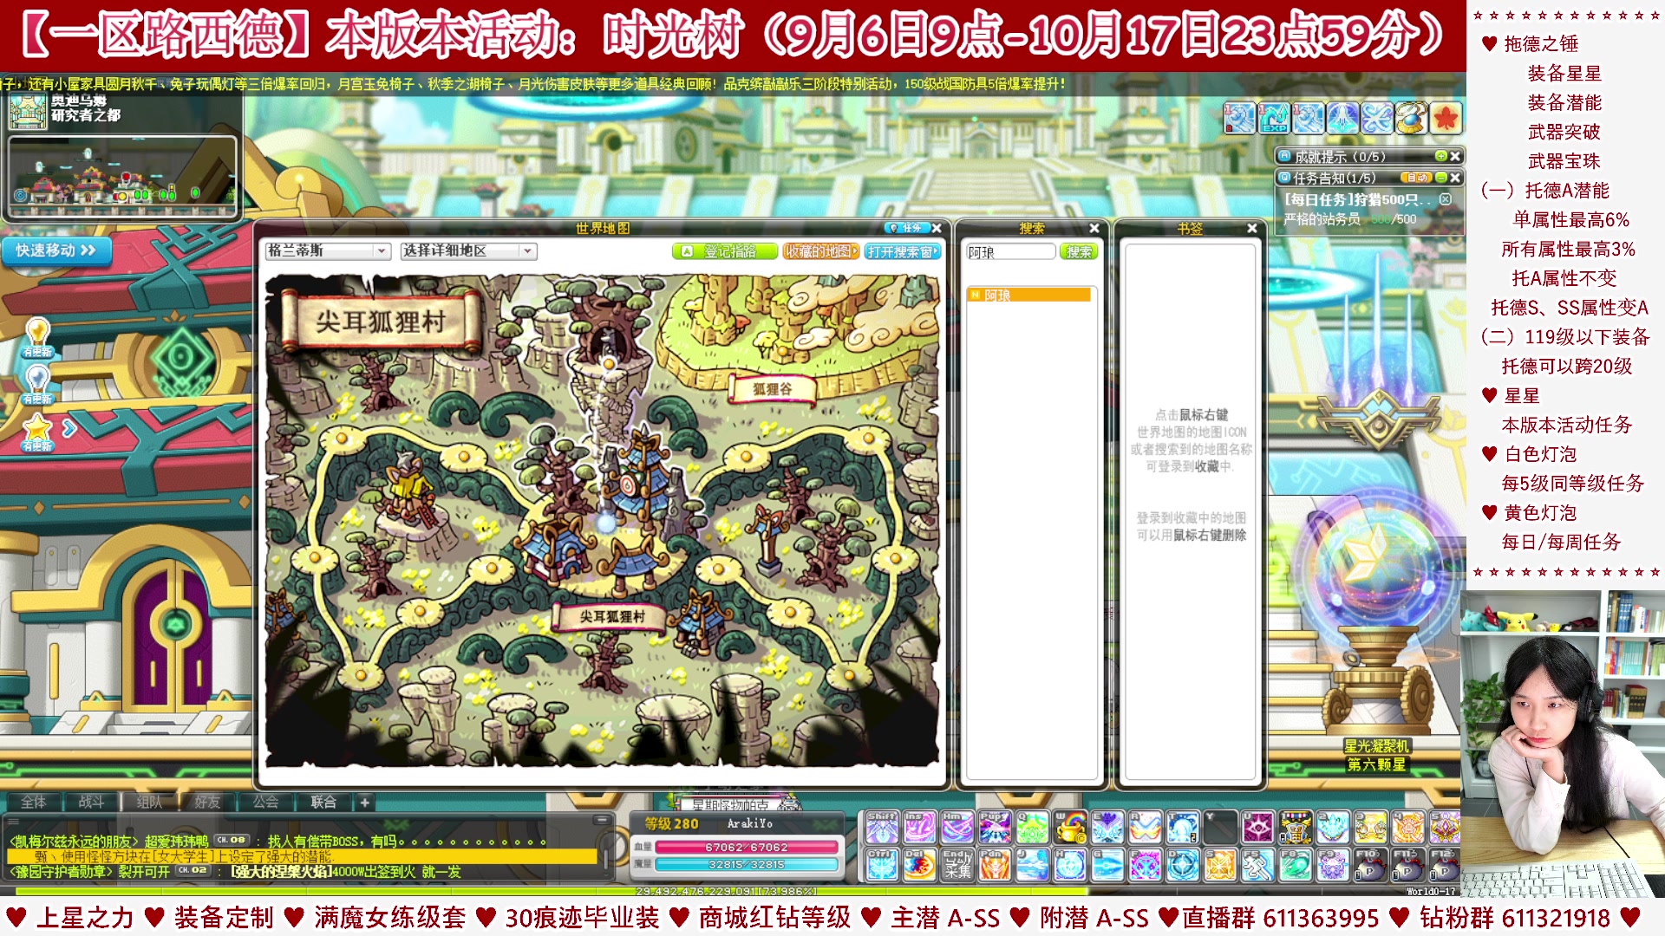Viewport: 1665px width, 936px height.
Task: Open the 格兰蒂斯 region dropdown
Action: (327, 250)
